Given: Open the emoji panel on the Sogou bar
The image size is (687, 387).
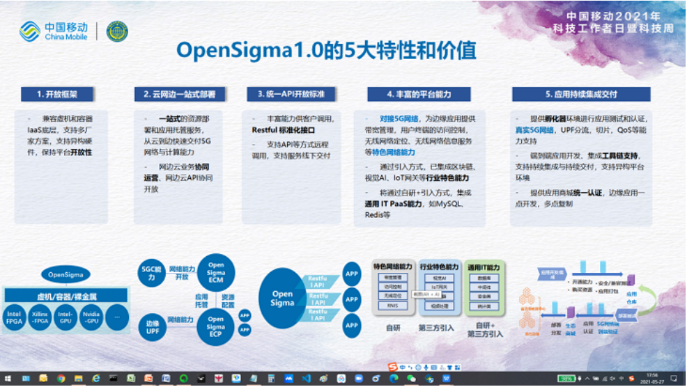Looking at the screenshot, I should (x=418, y=368).
